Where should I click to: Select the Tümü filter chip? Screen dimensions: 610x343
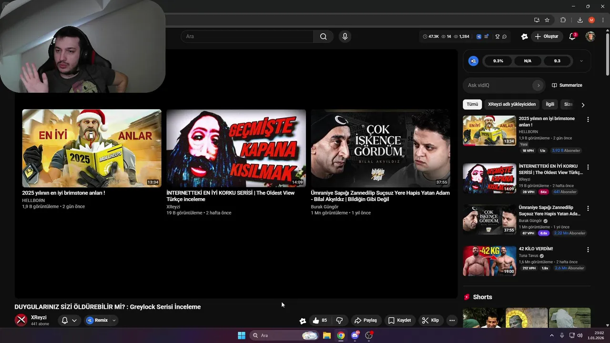[472, 104]
